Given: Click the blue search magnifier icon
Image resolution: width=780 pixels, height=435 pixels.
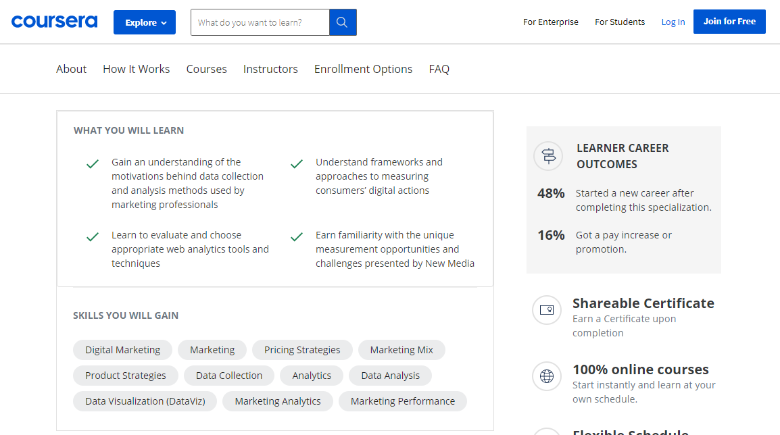Looking at the screenshot, I should click(342, 22).
